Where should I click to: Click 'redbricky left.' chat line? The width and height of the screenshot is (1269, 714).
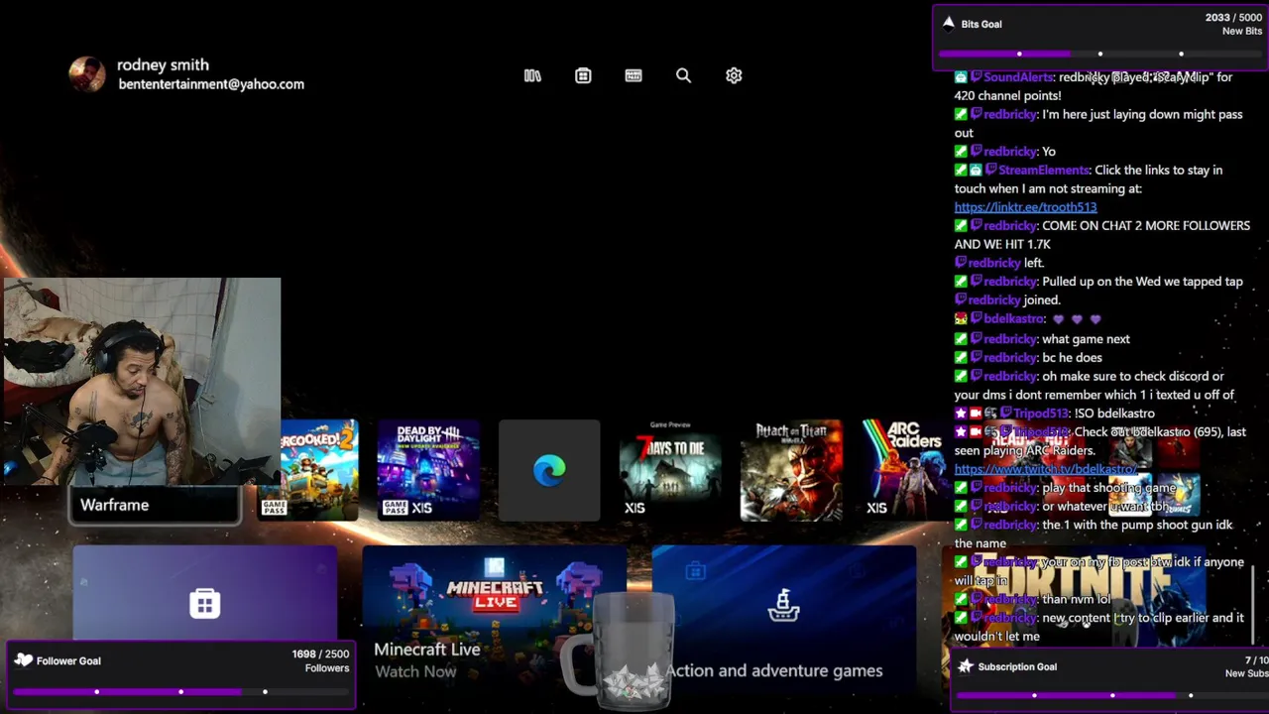tap(999, 263)
